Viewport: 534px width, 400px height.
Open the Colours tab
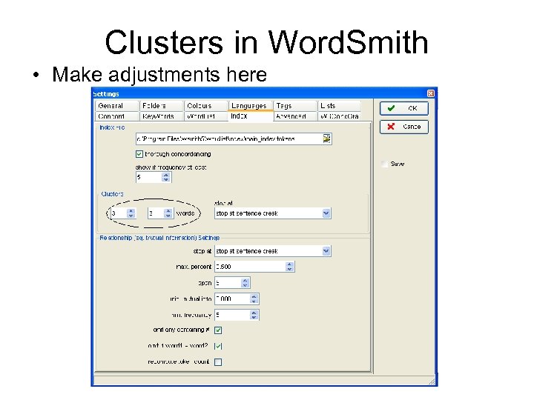pos(205,106)
